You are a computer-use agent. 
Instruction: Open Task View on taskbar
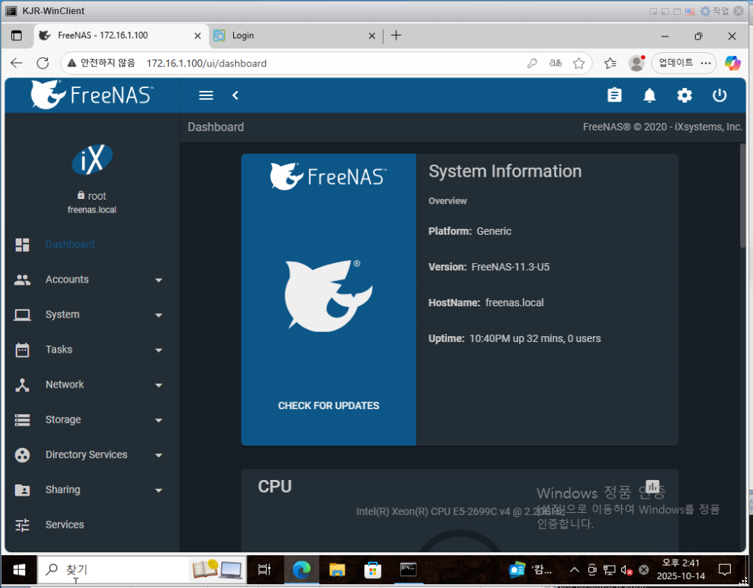coord(264,570)
